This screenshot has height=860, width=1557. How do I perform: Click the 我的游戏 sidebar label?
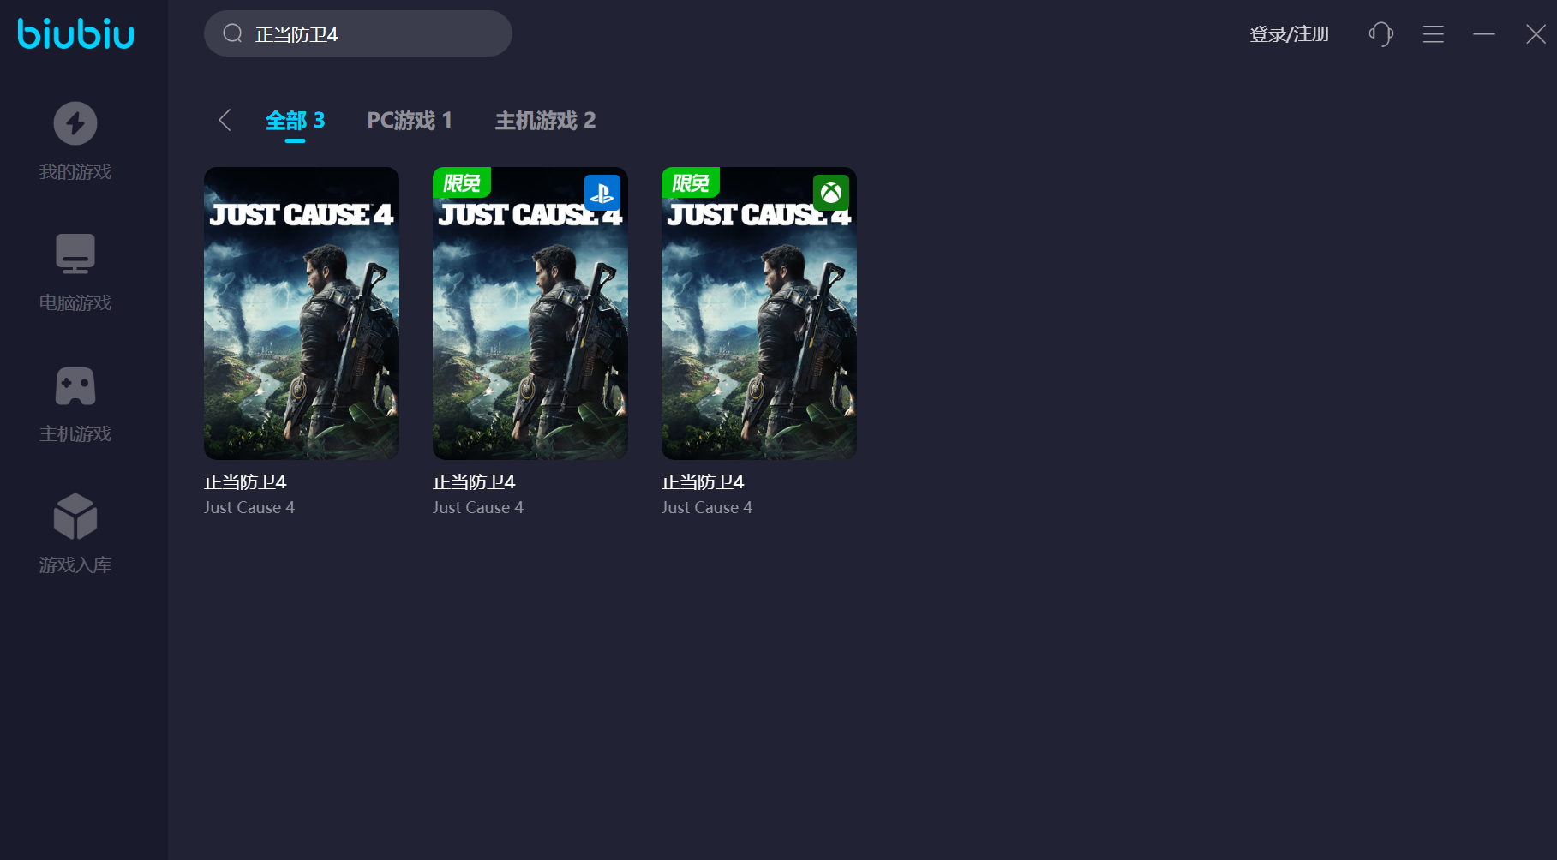click(75, 172)
